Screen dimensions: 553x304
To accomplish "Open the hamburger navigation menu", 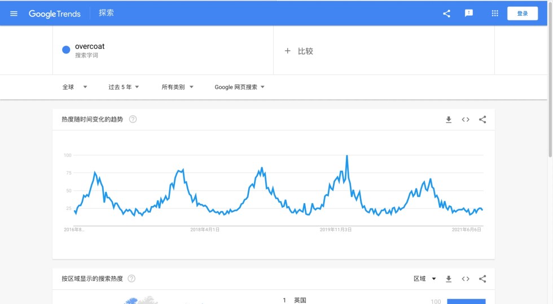I will [x=14, y=14].
